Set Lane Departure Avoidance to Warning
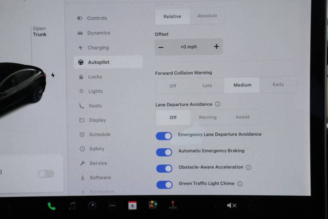Image resolution: width=328 pixels, height=219 pixels. (x=207, y=117)
